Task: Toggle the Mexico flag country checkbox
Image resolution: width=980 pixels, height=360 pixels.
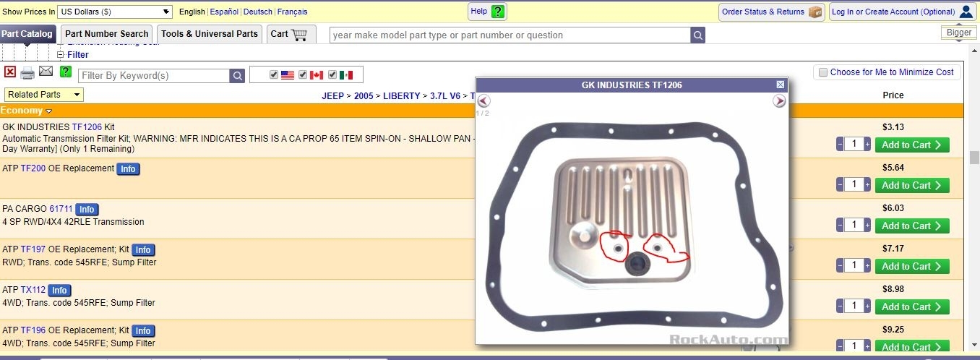Action: click(x=332, y=75)
